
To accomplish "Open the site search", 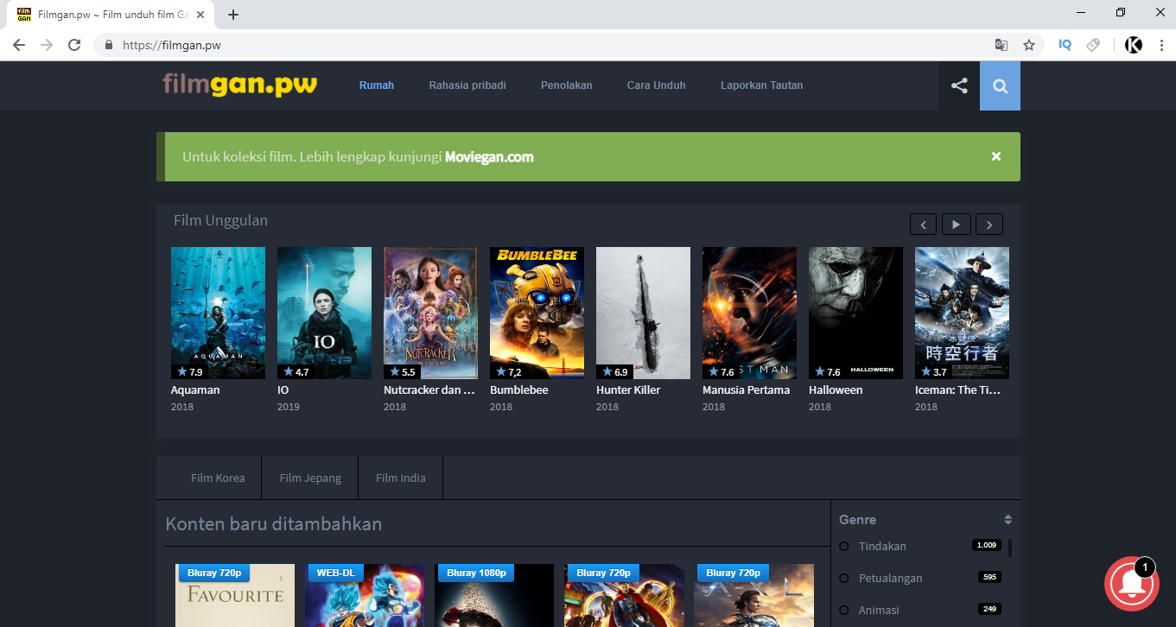I will (x=1000, y=85).
